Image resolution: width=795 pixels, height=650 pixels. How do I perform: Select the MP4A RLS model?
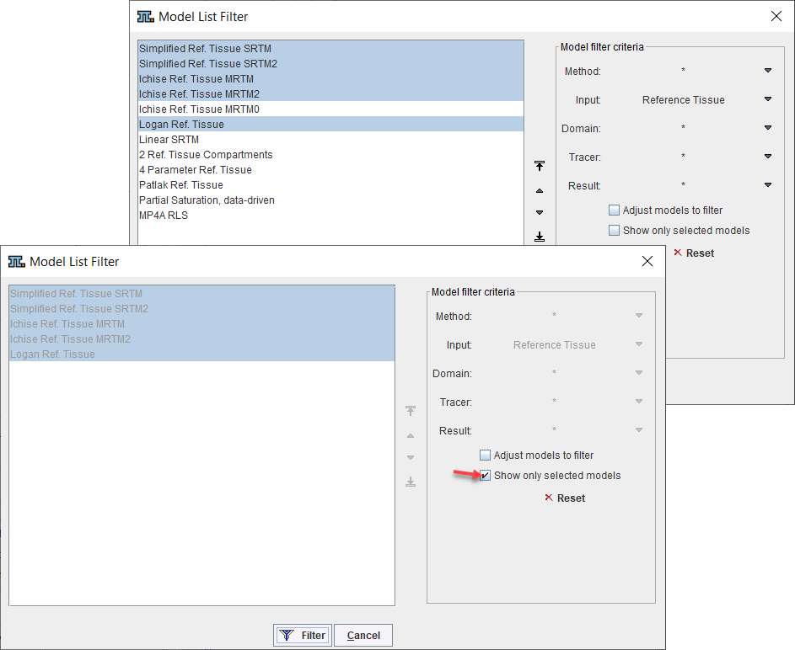(x=330, y=216)
